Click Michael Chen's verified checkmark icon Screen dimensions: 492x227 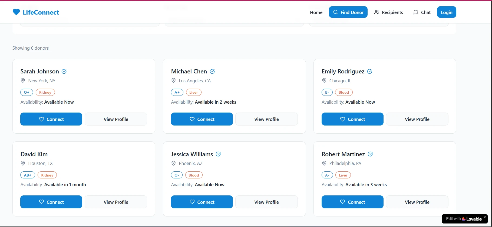click(x=212, y=72)
